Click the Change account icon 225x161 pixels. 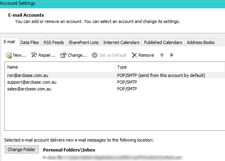coord(63,55)
